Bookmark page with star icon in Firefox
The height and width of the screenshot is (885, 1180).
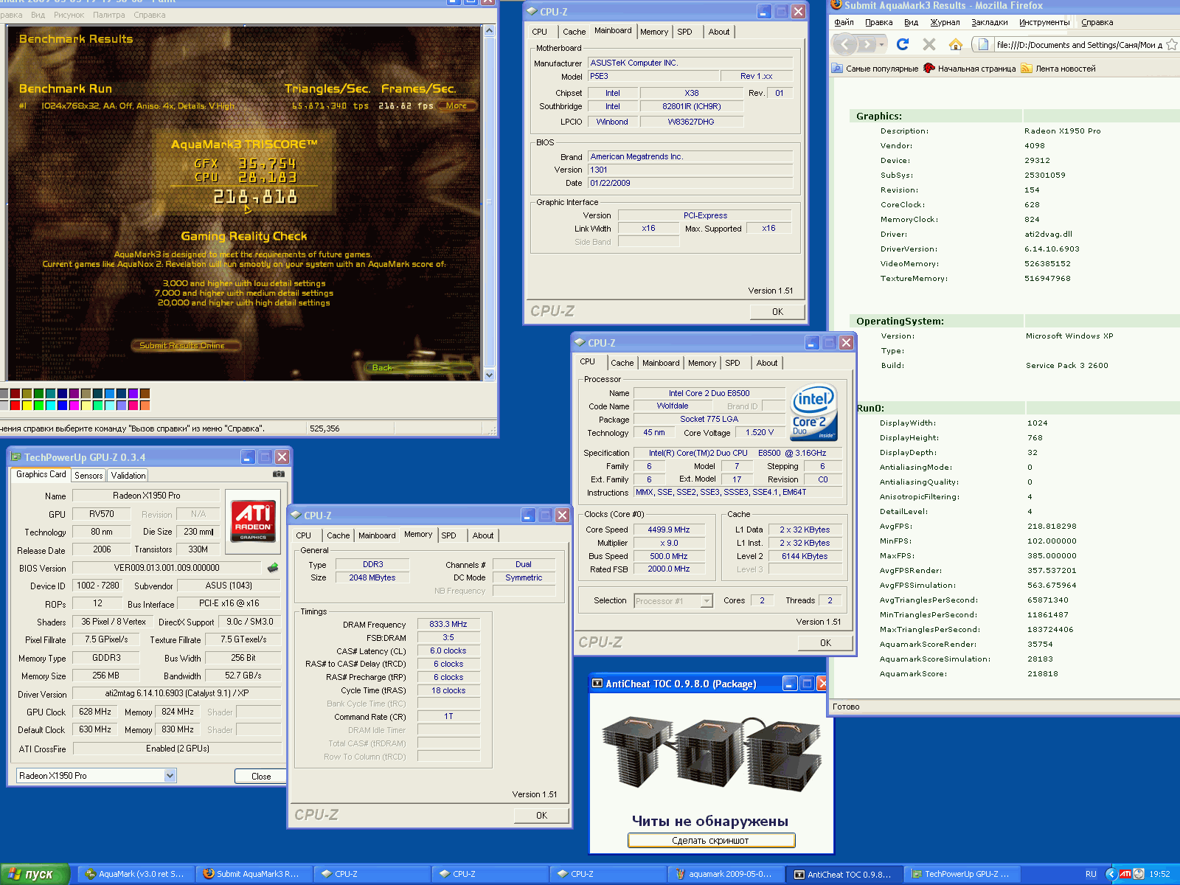1172,45
